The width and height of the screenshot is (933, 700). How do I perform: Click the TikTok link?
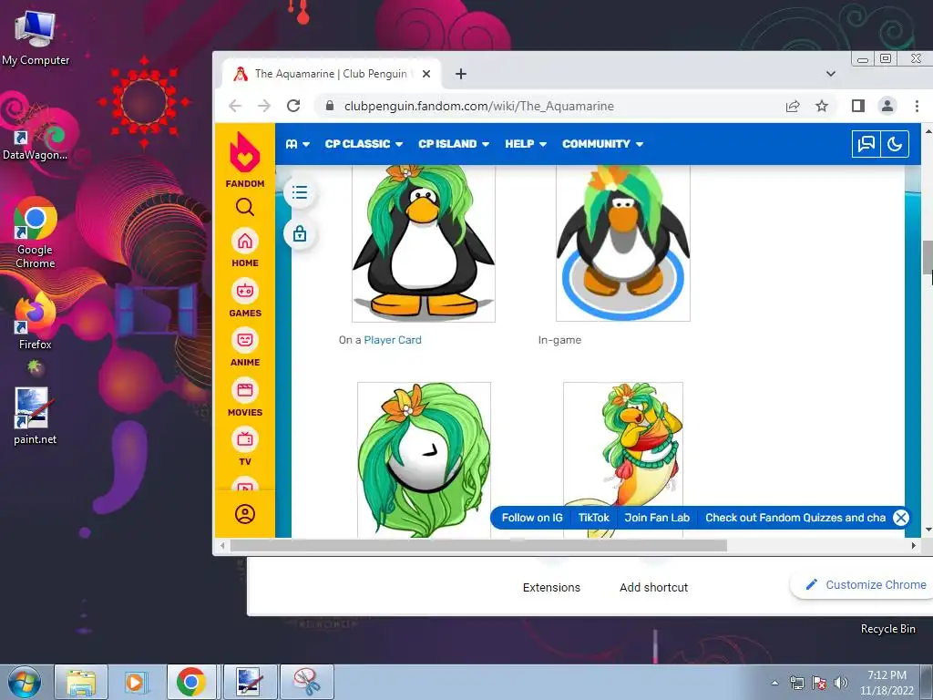(594, 518)
